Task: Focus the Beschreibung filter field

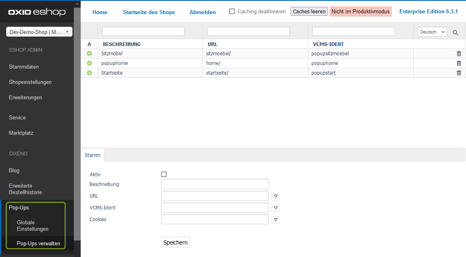Action: pos(143,31)
